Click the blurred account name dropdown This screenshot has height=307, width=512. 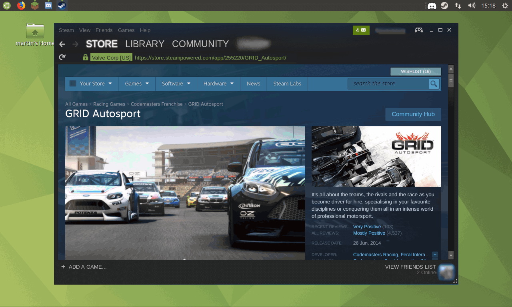[x=390, y=30]
